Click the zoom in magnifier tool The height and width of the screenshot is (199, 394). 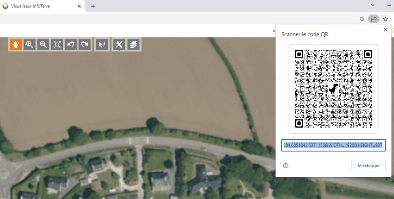point(30,45)
